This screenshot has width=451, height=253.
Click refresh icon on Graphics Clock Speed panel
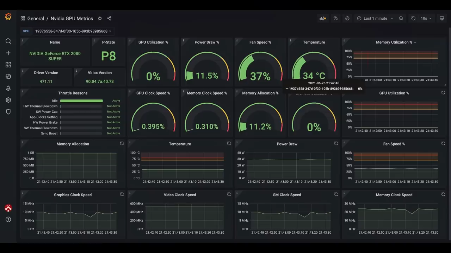point(122,194)
